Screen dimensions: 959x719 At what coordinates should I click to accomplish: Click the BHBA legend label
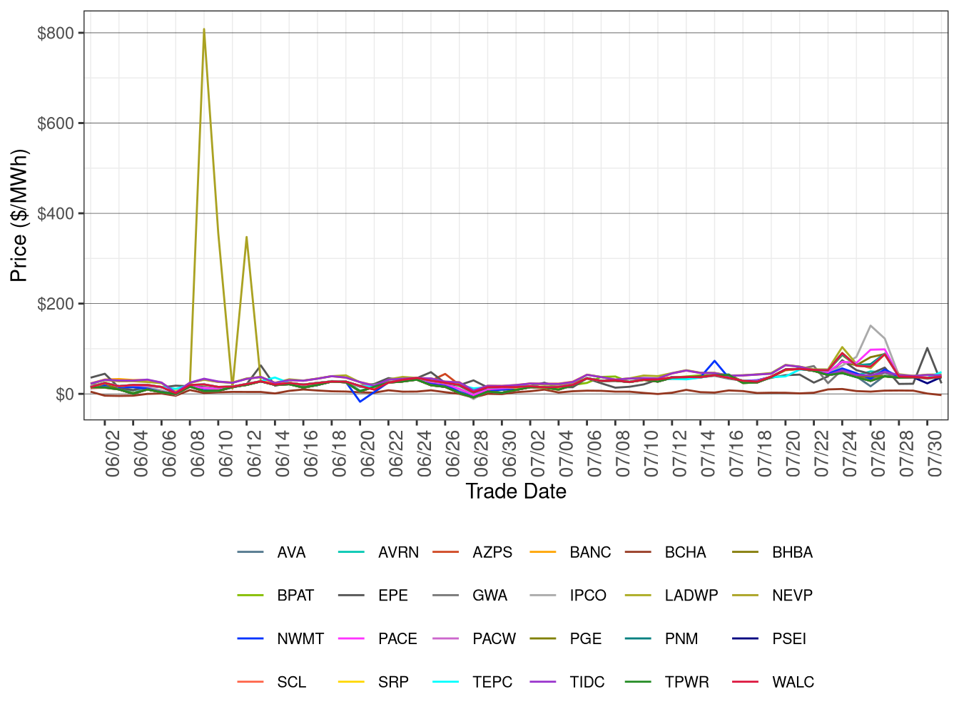point(792,553)
